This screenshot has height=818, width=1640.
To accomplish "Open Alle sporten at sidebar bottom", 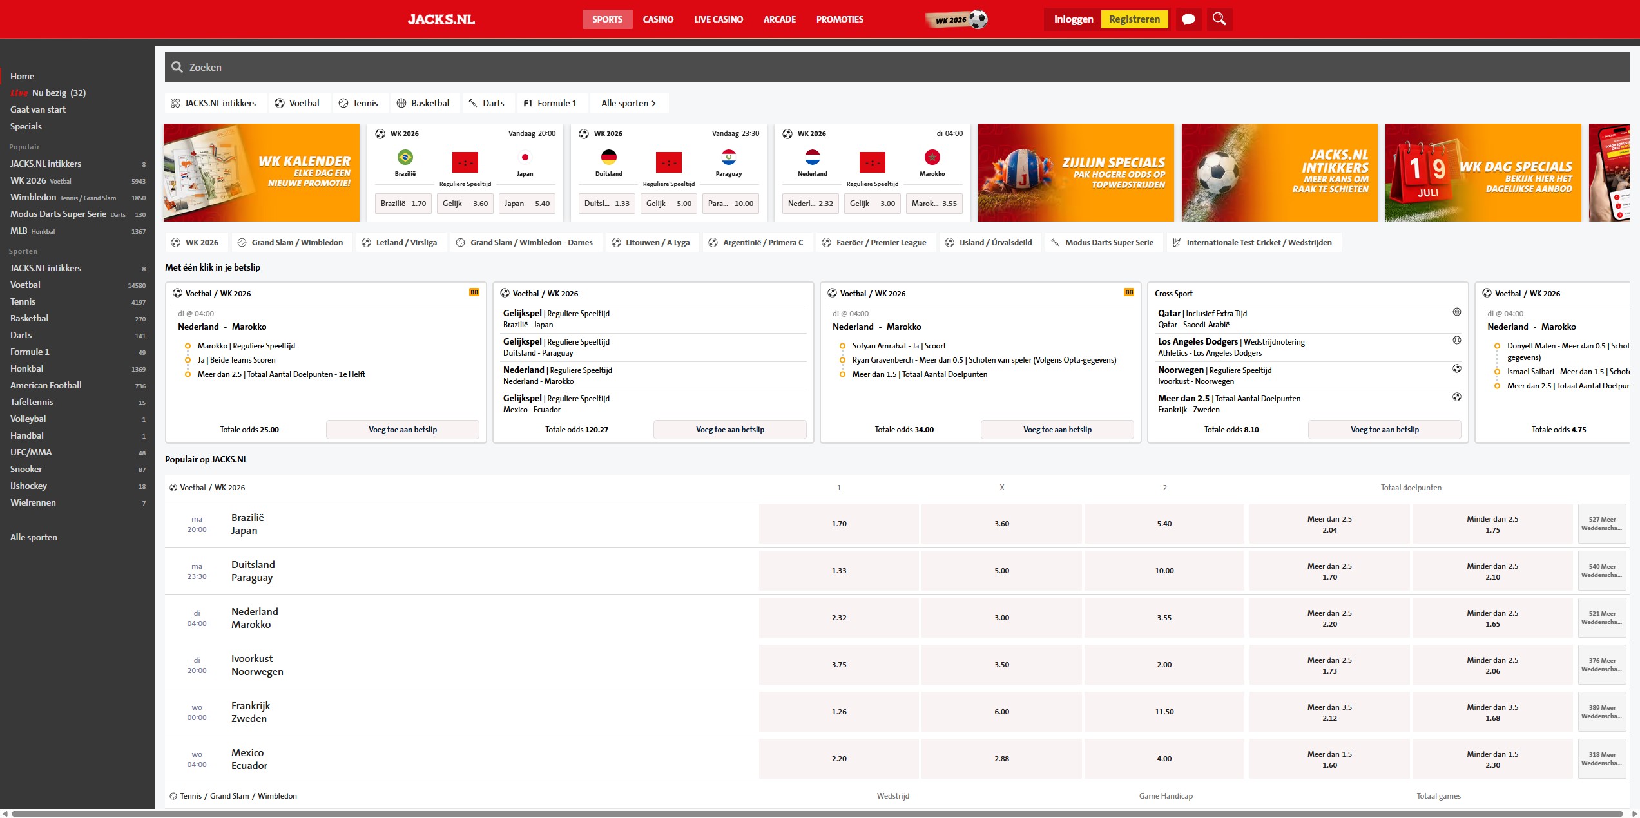I will (x=34, y=537).
